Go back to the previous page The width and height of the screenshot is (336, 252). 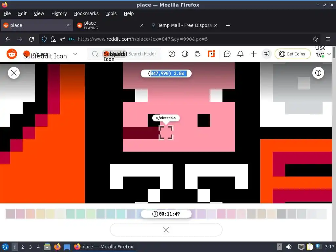(8, 39)
